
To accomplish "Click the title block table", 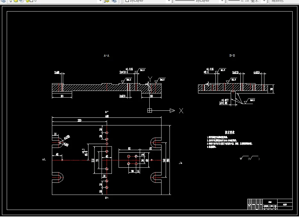I will [270, 204].
